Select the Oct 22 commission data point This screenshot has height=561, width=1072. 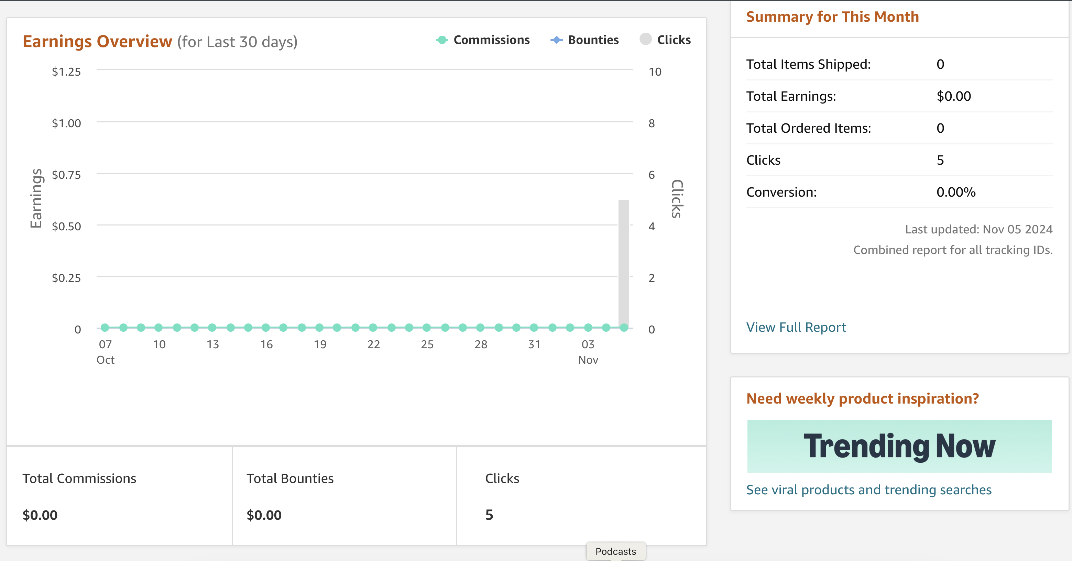click(x=373, y=328)
